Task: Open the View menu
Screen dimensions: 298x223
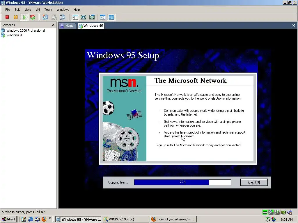Action: 28,10
